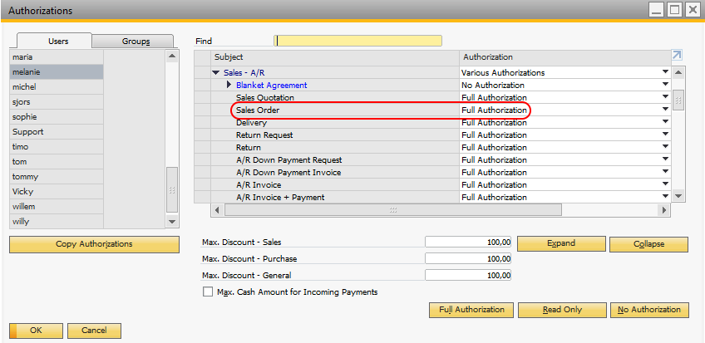
Task: Select user melanie in the list
Action: pyautogui.click(x=57, y=71)
